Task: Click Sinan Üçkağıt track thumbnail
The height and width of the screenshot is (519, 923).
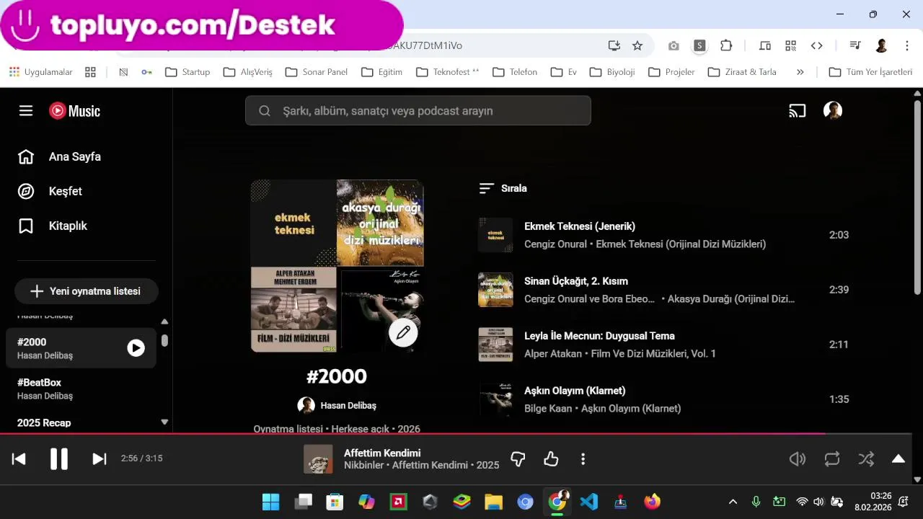Action: (x=495, y=290)
